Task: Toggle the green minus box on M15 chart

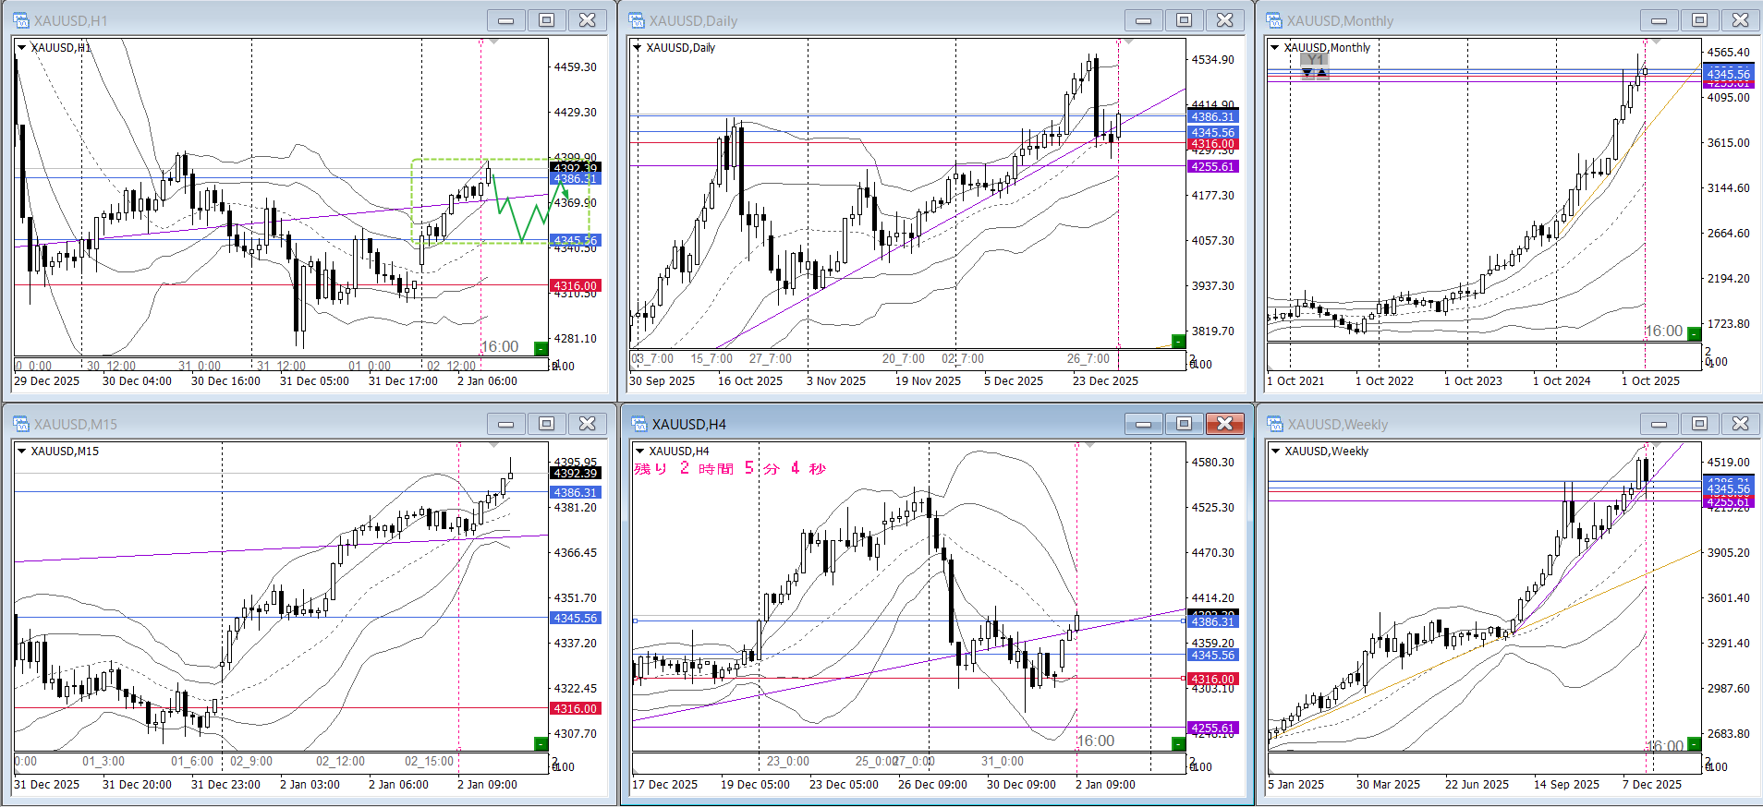Action: click(x=541, y=743)
